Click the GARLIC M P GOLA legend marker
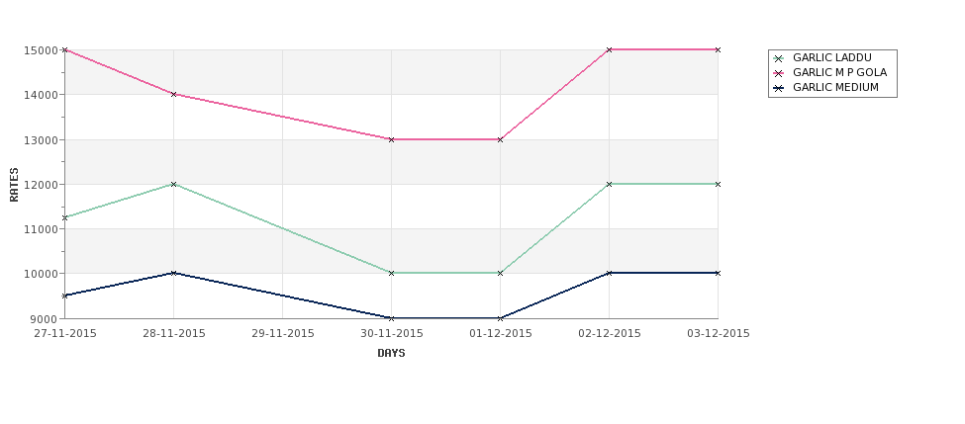This screenshot has width=965, height=424. pyautogui.click(x=779, y=73)
